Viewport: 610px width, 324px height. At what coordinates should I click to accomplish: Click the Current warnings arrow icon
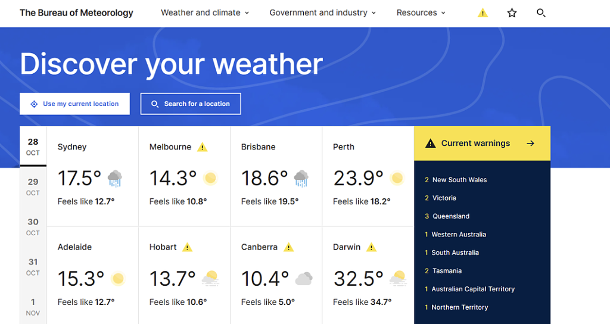530,144
